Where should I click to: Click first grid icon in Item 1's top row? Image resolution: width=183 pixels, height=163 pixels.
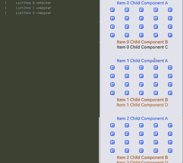112,67
